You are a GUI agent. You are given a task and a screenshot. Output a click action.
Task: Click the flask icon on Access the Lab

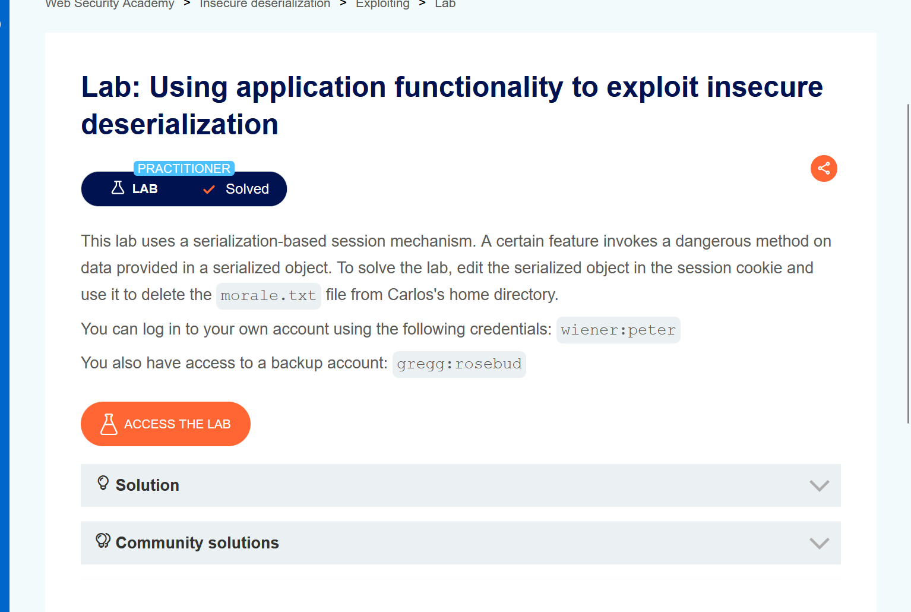(109, 424)
